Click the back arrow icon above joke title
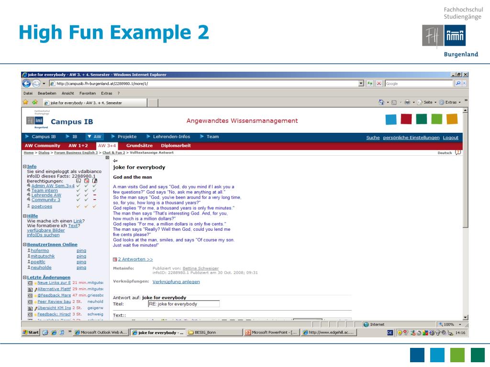This screenshot has height=367, width=490. click(x=115, y=161)
